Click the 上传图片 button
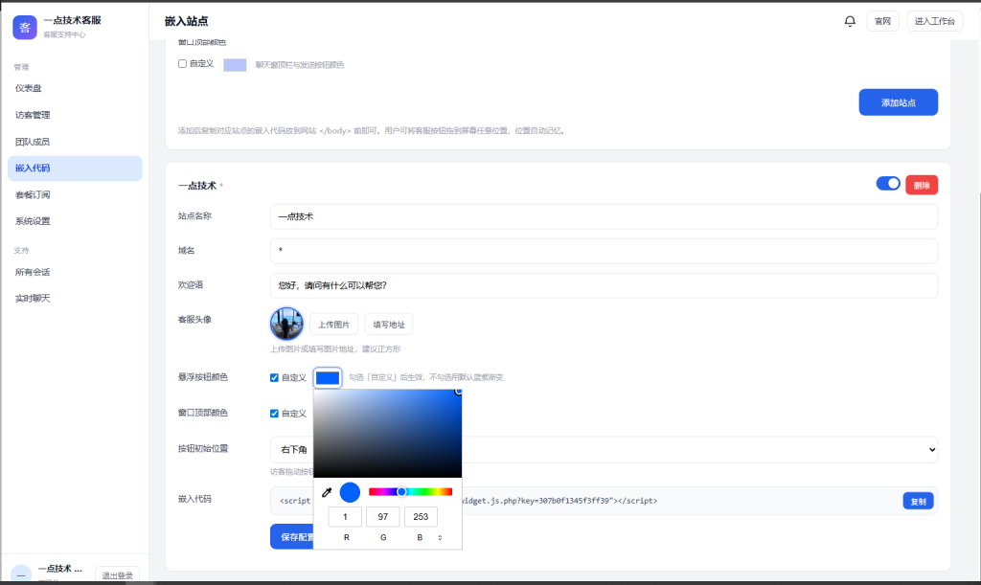This screenshot has width=981, height=585. point(334,325)
